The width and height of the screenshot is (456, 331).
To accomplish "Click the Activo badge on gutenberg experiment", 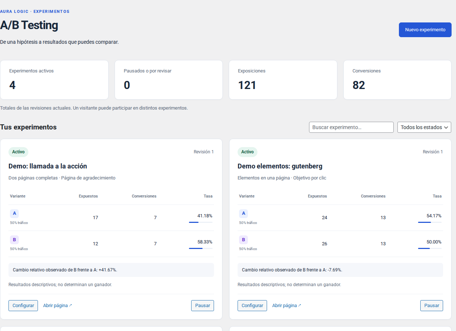I will tap(248, 152).
